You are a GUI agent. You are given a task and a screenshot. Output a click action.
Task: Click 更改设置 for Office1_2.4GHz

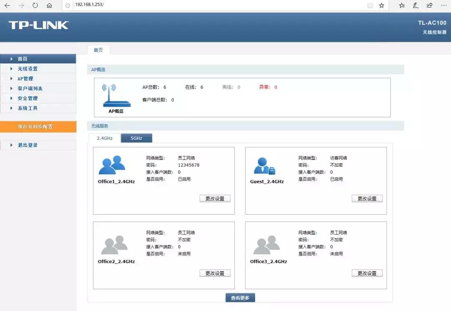pos(215,199)
